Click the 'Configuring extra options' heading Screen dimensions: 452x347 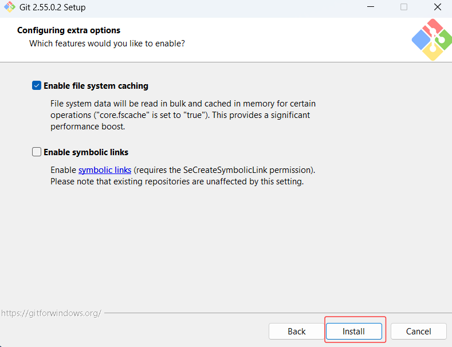[69, 30]
